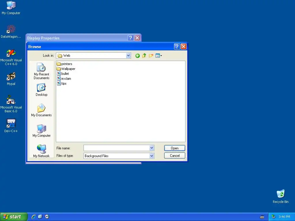295x221 pixels.
Task: Go back using the green Back arrow
Action: coord(137,56)
